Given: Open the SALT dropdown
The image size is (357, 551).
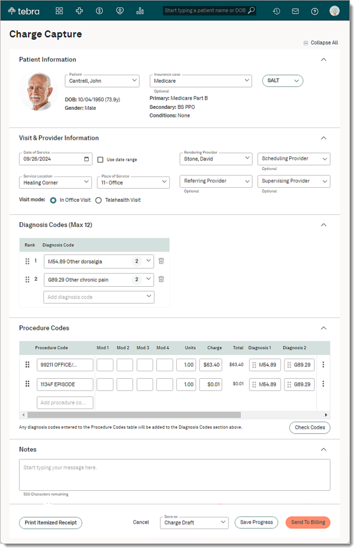Looking at the screenshot, I should (283, 81).
